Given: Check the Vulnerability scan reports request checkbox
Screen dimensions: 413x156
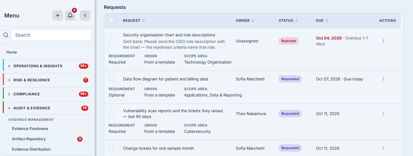Looking at the screenshot, I should 111,113.
